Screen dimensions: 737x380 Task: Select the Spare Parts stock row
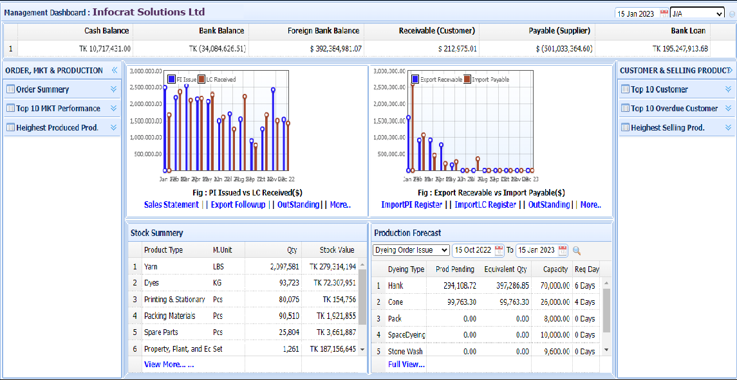click(243, 332)
